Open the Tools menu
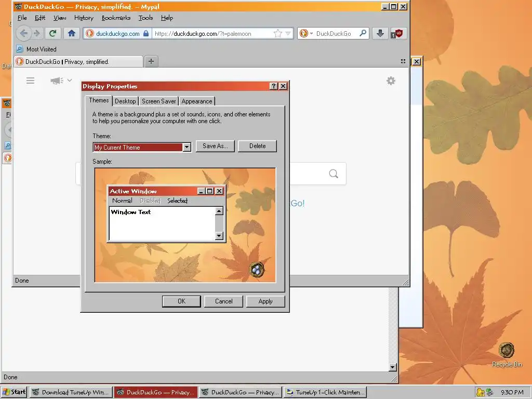This screenshot has height=399, width=532. [x=145, y=18]
